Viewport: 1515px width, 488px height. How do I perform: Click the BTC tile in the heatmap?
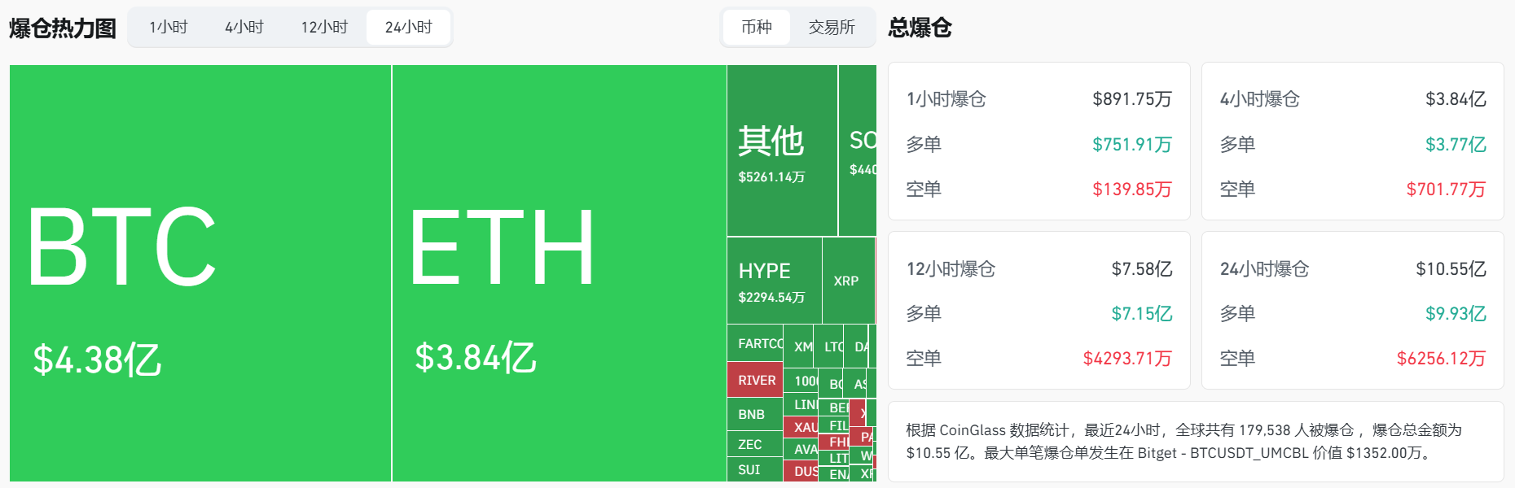pyautogui.click(x=200, y=273)
